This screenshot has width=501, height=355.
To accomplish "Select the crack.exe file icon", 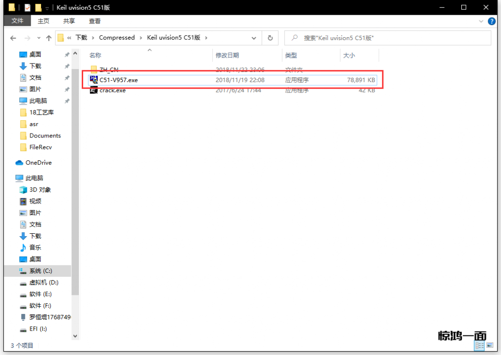I will coord(94,90).
